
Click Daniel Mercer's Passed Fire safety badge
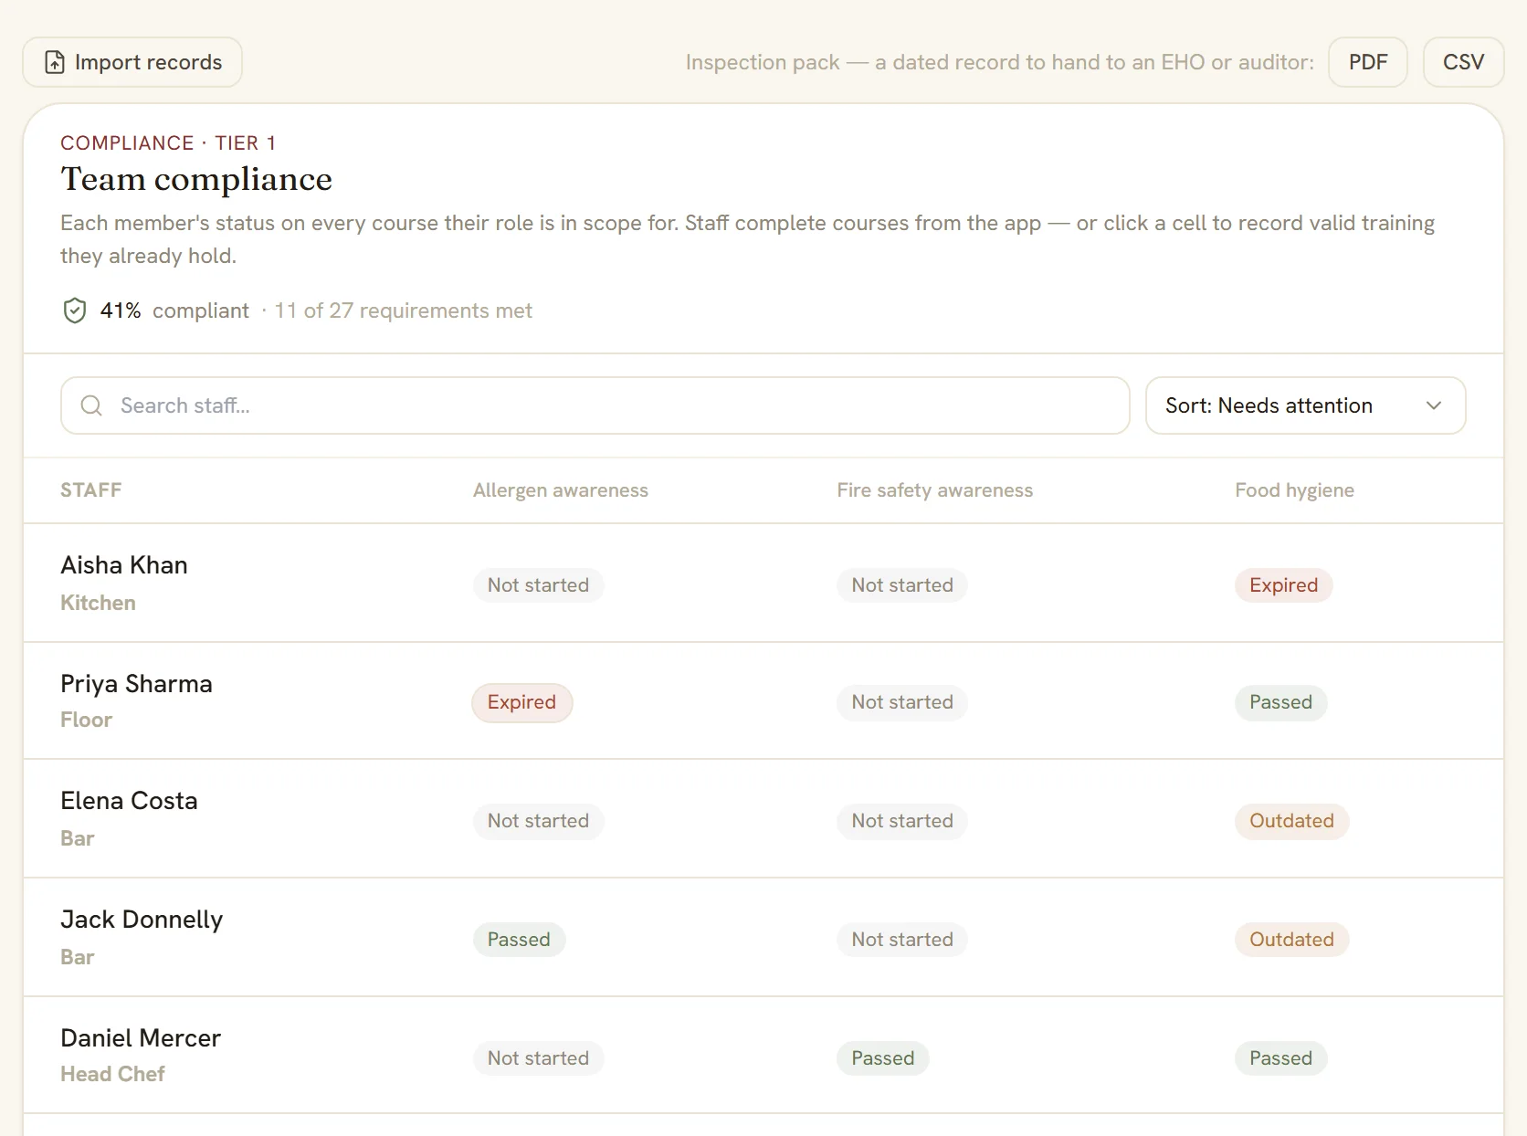[x=882, y=1058]
